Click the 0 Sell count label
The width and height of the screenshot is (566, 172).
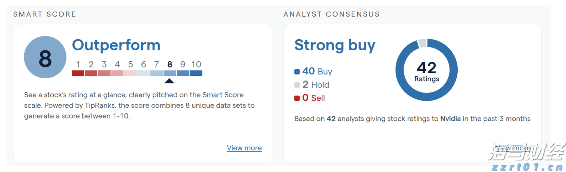(x=313, y=98)
